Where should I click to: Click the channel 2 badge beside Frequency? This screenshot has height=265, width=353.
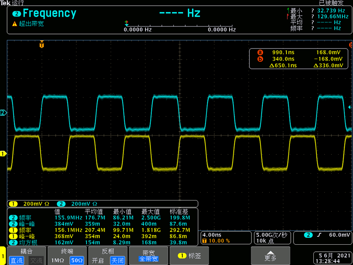[17, 14]
